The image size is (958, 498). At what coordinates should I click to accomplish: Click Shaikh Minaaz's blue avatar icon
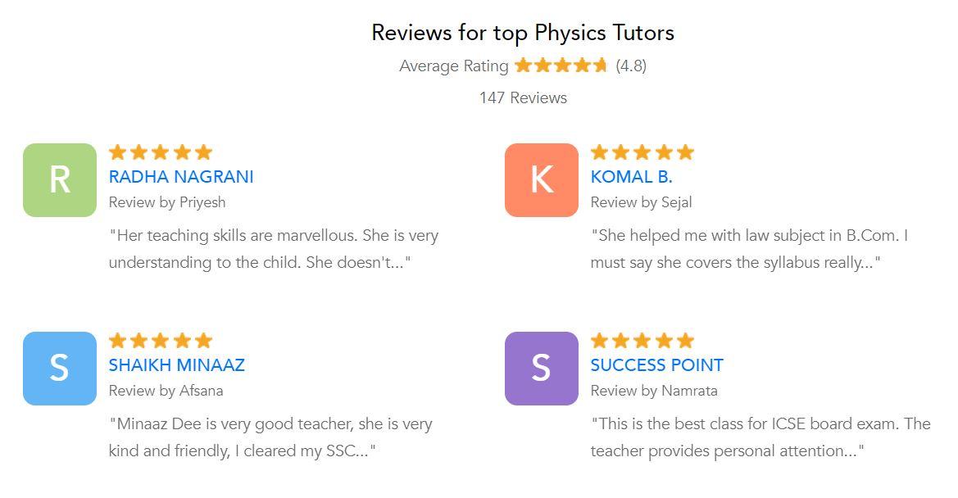[x=58, y=369]
